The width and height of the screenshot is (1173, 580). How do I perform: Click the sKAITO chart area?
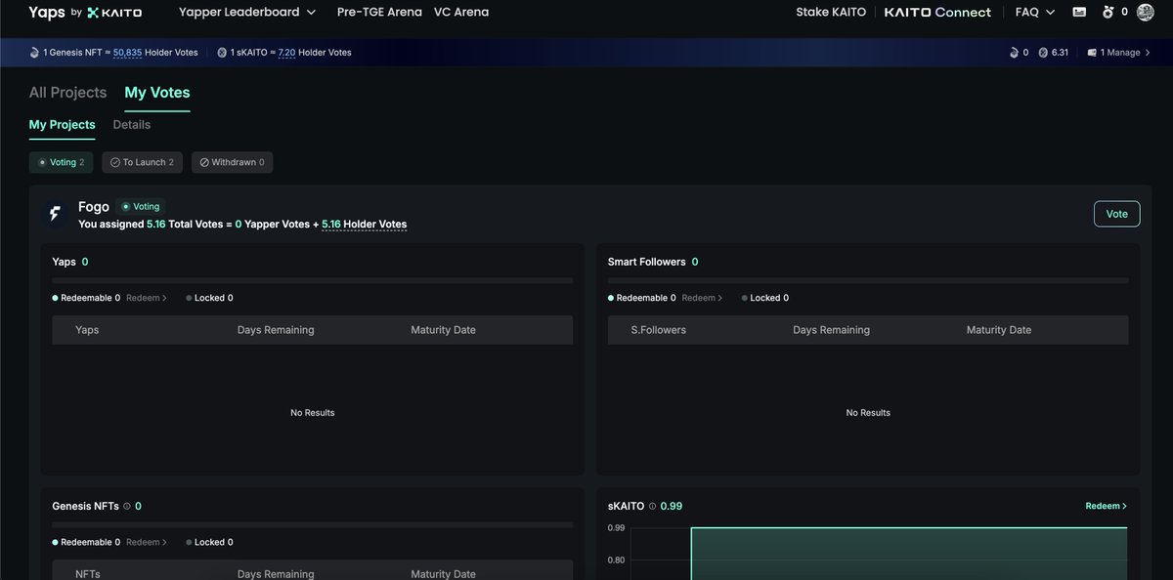pyautogui.click(x=909, y=553)
